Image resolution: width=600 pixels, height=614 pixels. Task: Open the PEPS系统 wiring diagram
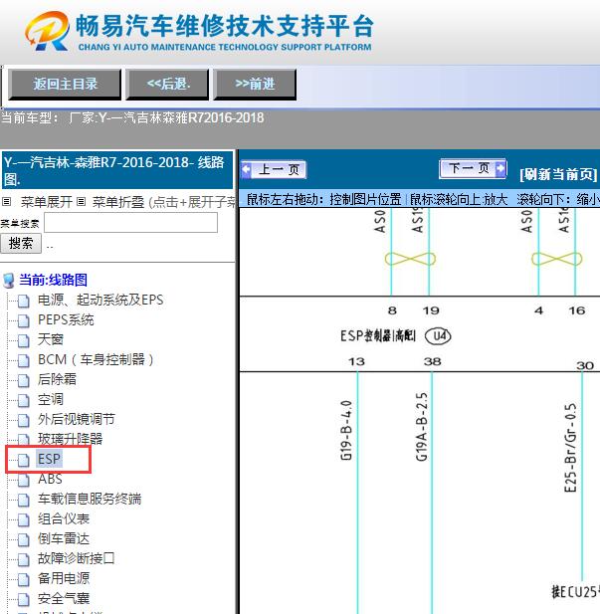(x=66, y=319)
